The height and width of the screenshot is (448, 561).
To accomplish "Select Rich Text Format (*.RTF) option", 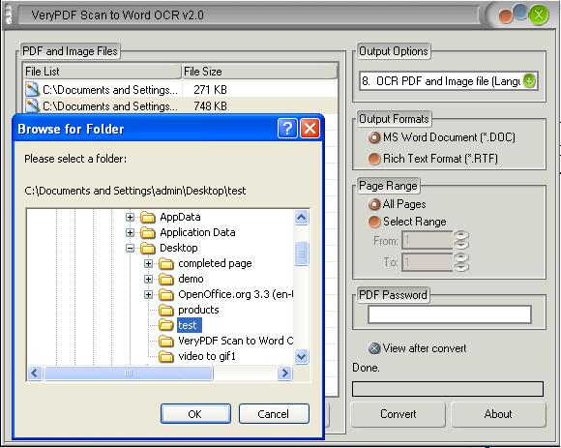I will click(433, 159).
